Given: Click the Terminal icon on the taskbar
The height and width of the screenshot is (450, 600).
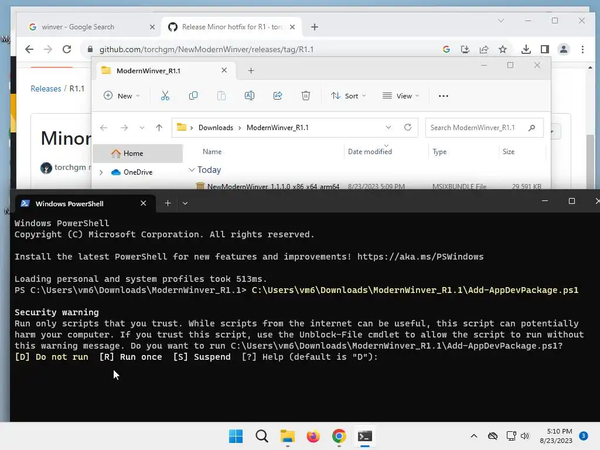Looking at the screenshot, I should click(x=365, y=436).
